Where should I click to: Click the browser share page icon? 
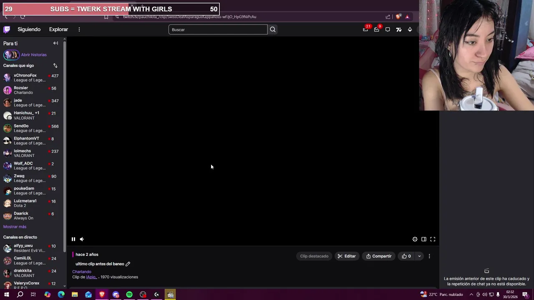[388, 17]
